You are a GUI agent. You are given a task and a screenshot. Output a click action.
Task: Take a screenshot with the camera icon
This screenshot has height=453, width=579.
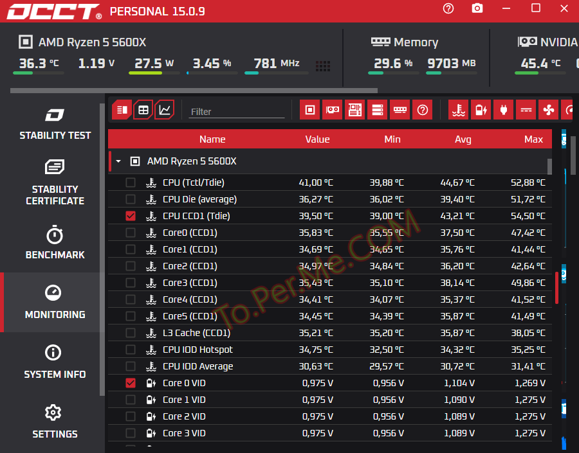477,8
